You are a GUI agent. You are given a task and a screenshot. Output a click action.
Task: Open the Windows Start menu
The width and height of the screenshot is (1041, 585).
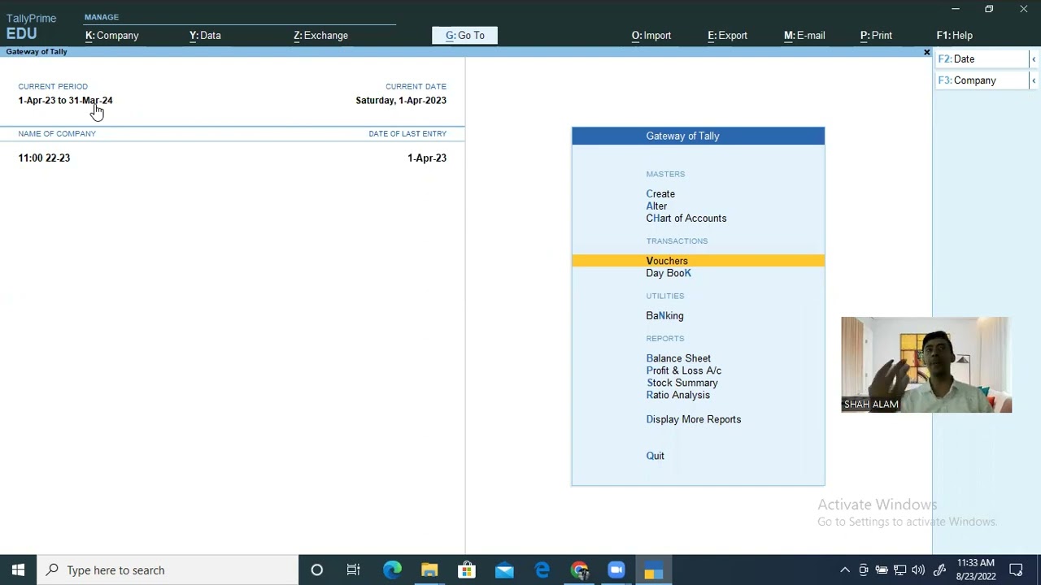coord(18,570)
